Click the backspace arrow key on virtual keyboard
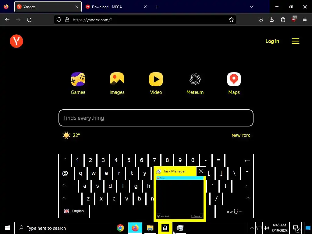The height and width of the screenshot is (234, 312). pyautogui.click(x=247, y=161)
